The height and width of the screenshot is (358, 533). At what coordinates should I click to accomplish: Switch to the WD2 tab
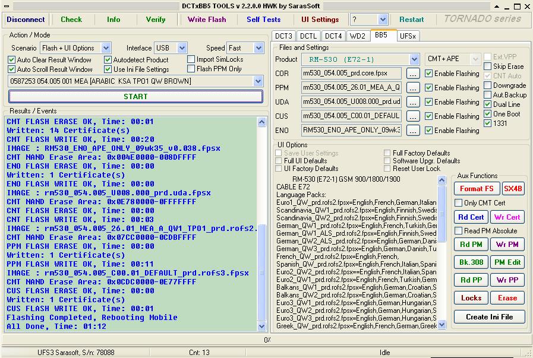tap(358, 36)
